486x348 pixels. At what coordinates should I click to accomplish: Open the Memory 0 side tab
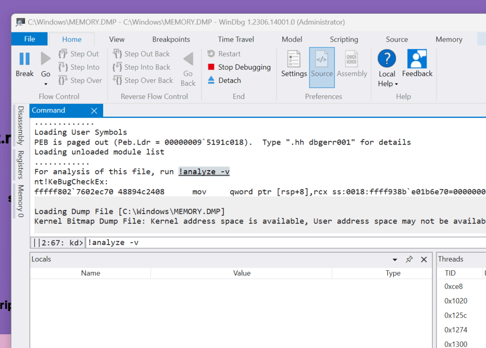point(21,201)
